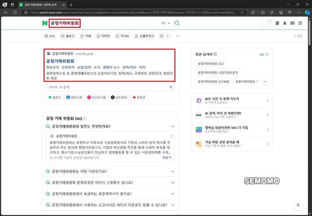The height and width of the screenshot is (216, 312).
Task: Open the 블로그 search tab
Action: tap(68, 36)
